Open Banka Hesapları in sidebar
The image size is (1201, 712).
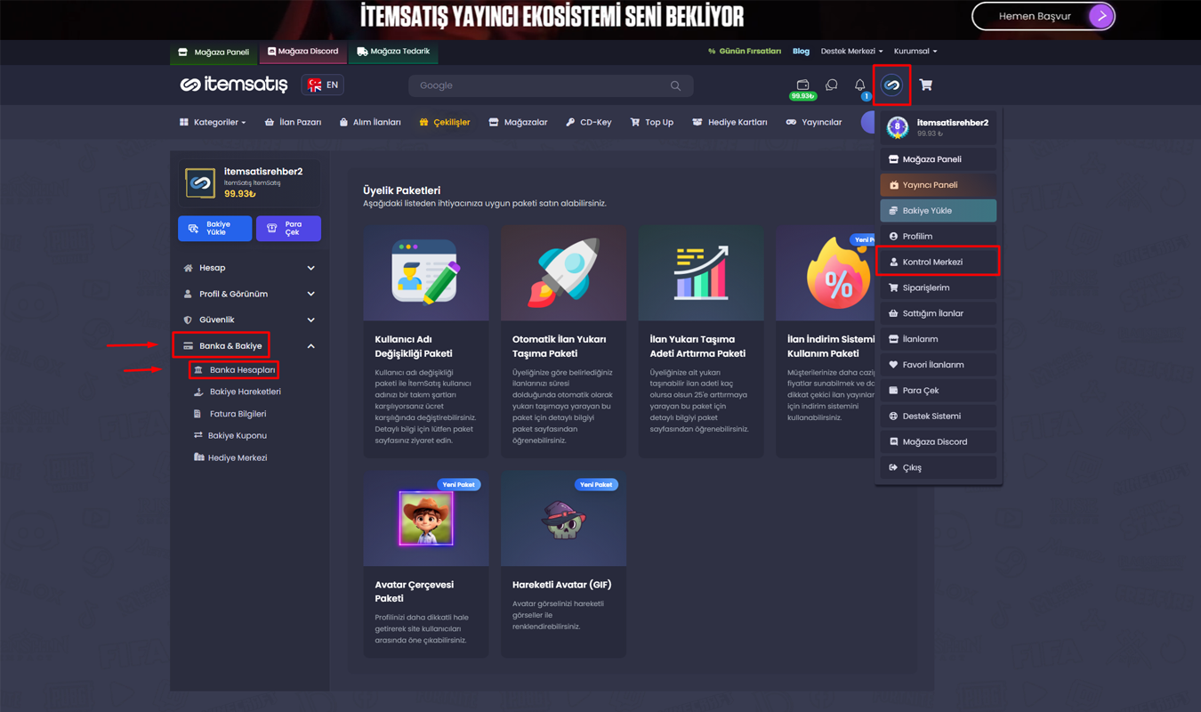coord(234,369)
